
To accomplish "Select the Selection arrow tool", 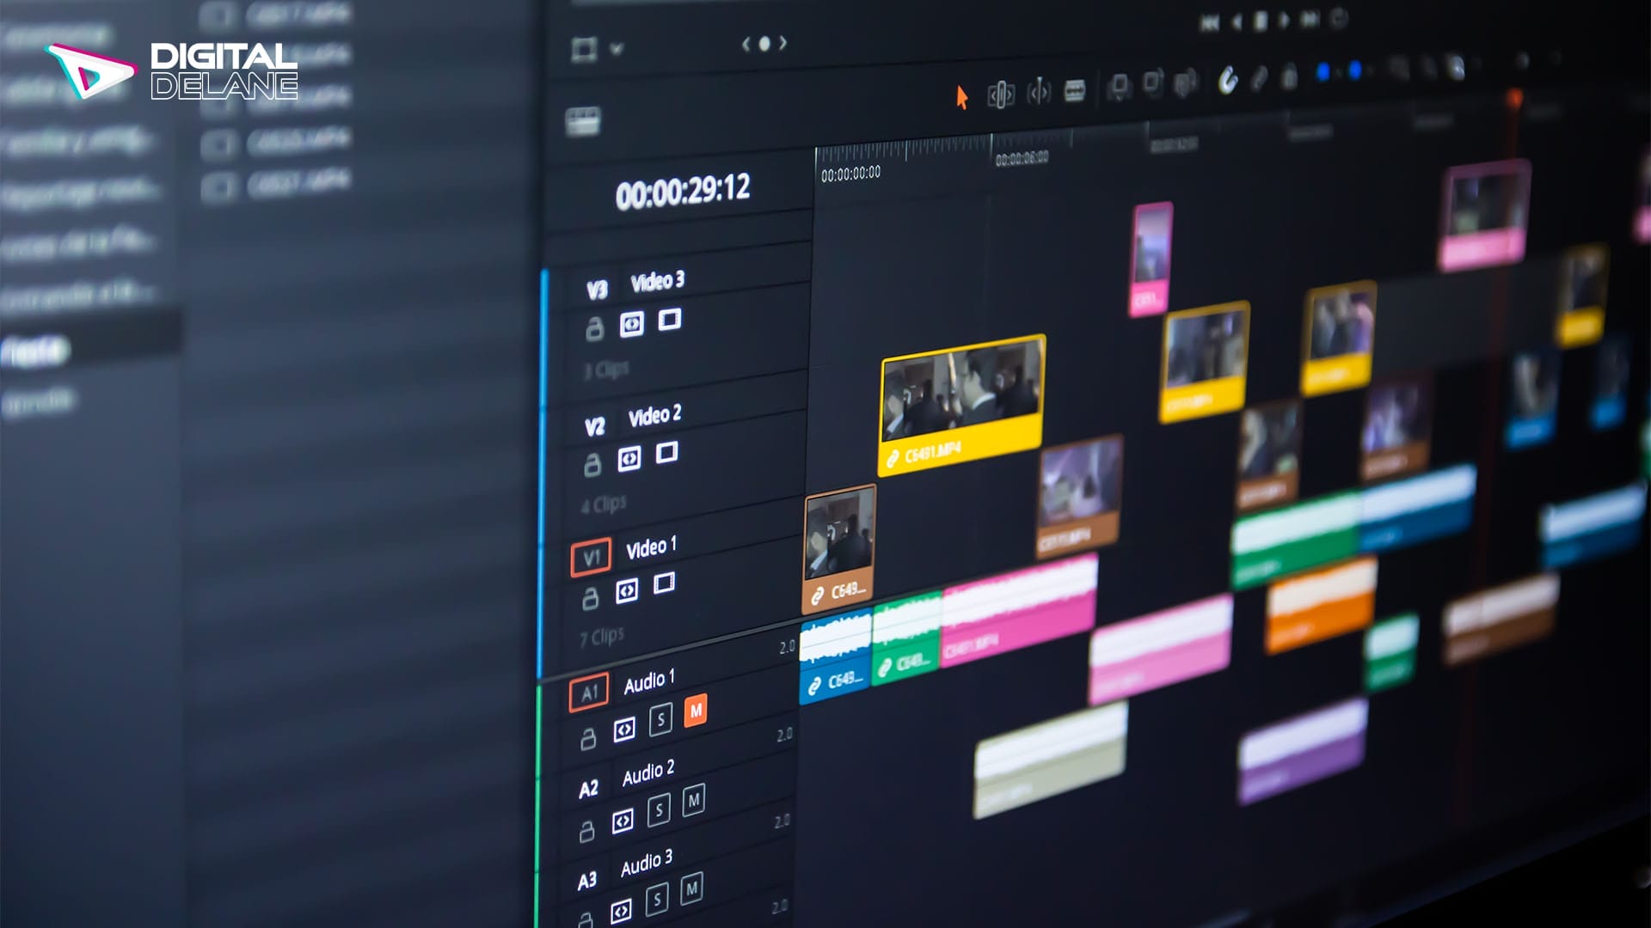I will tap(963, 96).
